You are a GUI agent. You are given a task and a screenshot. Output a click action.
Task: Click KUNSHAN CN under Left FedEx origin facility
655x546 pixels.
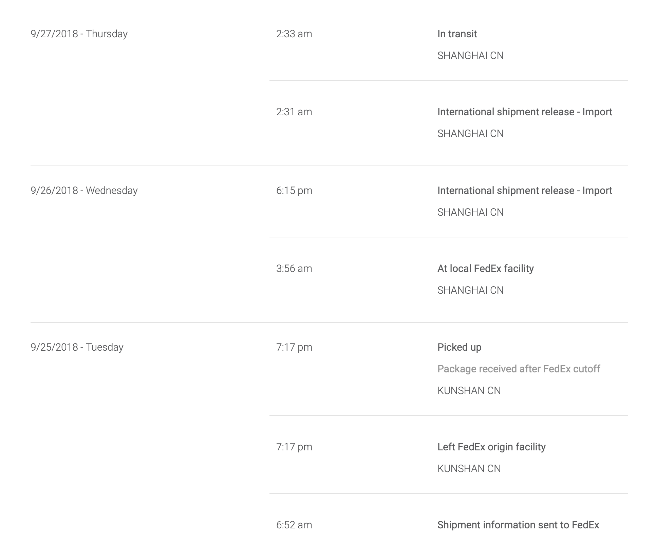[x=469, y=469]
